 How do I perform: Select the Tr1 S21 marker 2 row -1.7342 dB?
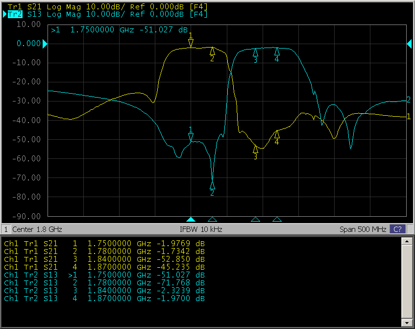pyautogui.click(x=104, y=251)
